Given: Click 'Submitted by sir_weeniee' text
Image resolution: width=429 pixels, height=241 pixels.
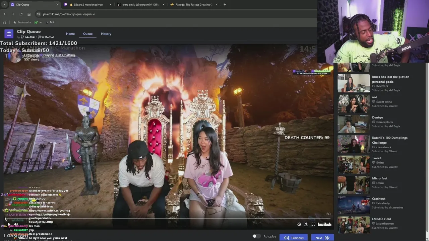Looking at the screenshot, I should tap(387, 208).
